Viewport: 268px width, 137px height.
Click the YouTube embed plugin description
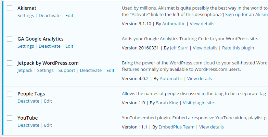195,118
